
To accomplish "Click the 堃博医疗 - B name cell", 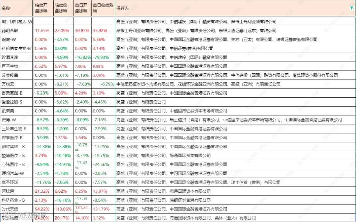I will pyautogui.click(x=16, y=156).
